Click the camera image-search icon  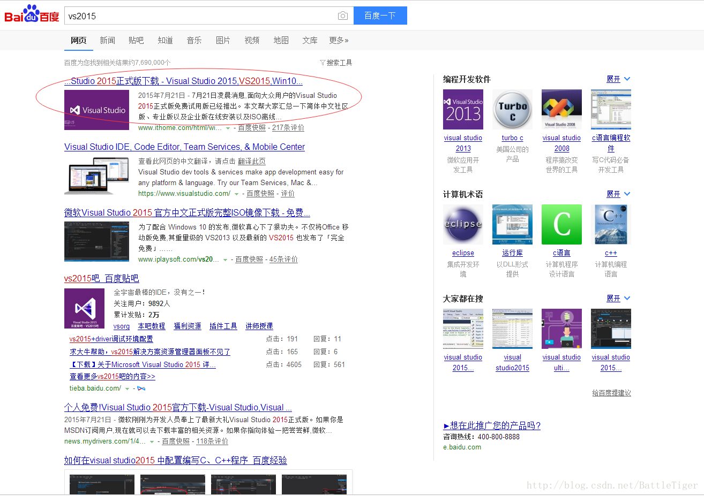(x=343, y=16)
